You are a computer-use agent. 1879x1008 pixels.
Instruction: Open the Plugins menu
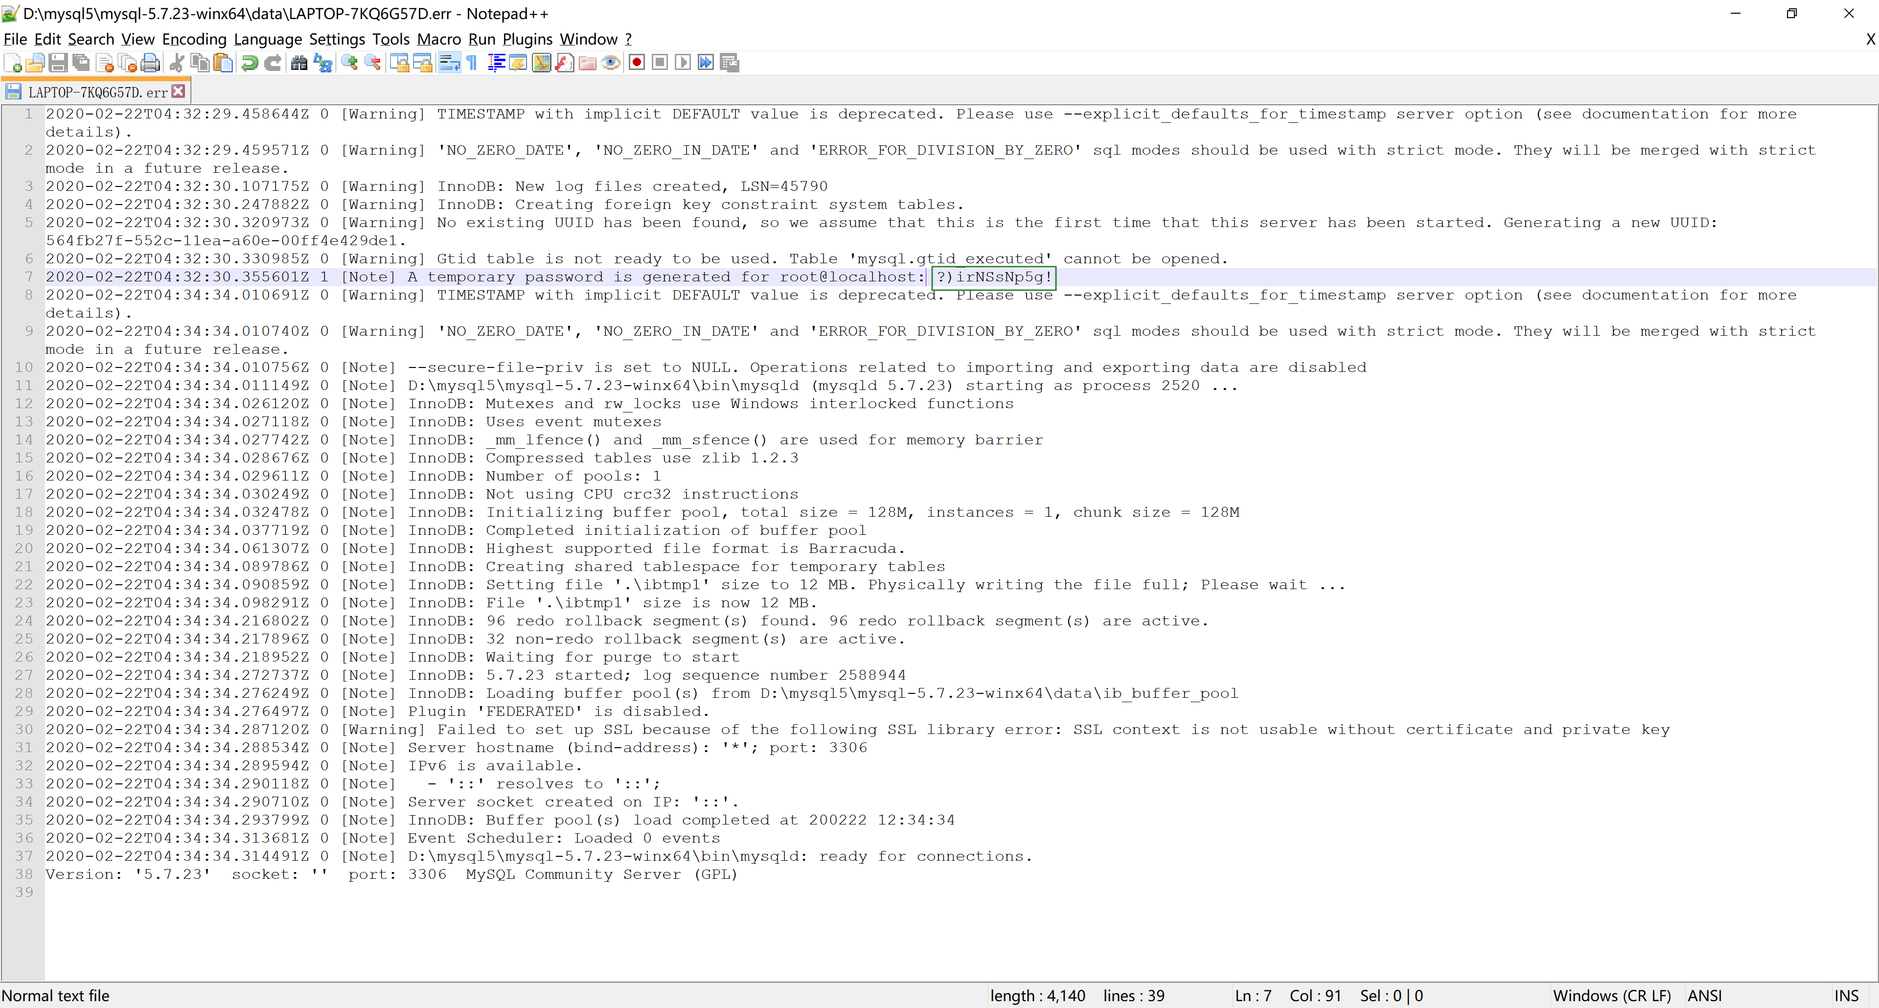pos(527,39)
